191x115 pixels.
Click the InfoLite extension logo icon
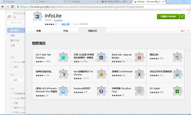tap(38, 17)
